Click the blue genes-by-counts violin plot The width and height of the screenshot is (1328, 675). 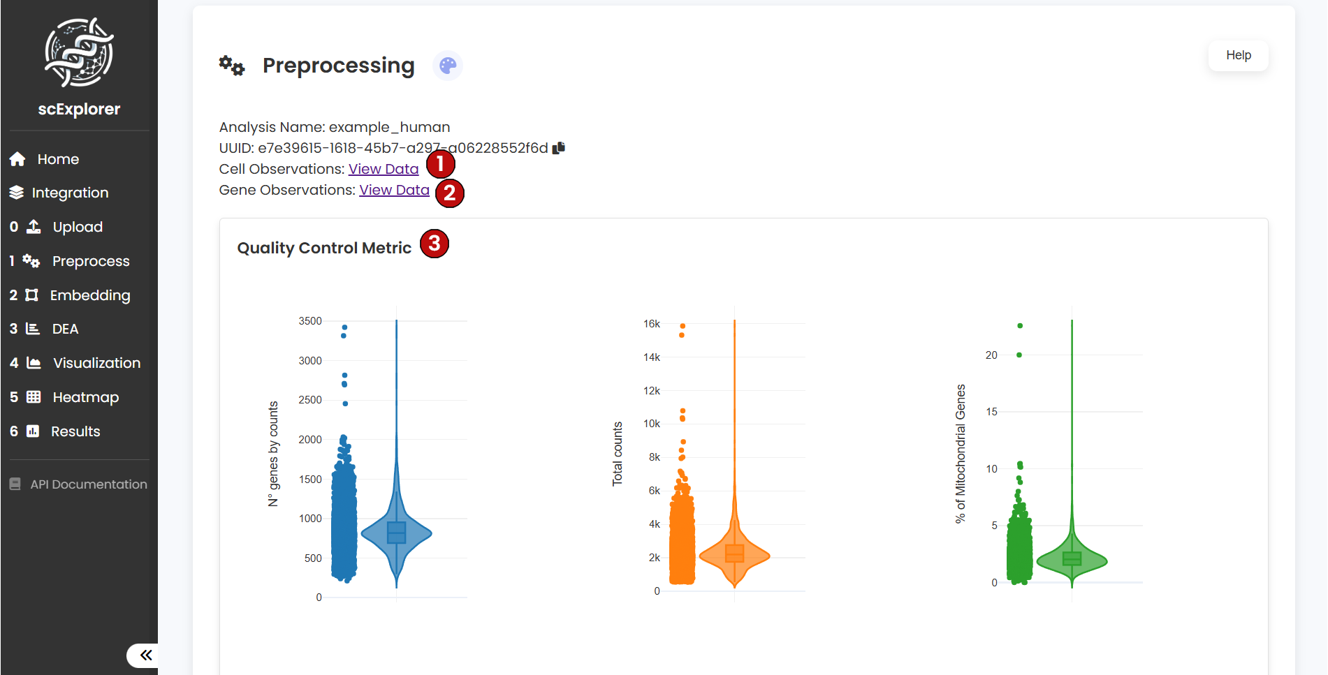[396, 533]
